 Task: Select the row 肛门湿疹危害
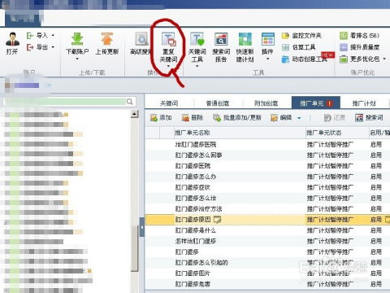point(267,284)
